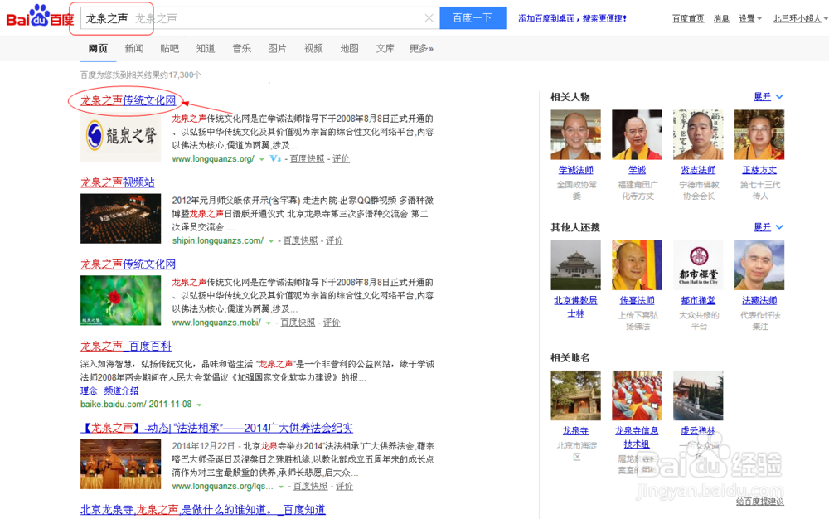Click the video site night assembly thumbnail

point(120,218)
